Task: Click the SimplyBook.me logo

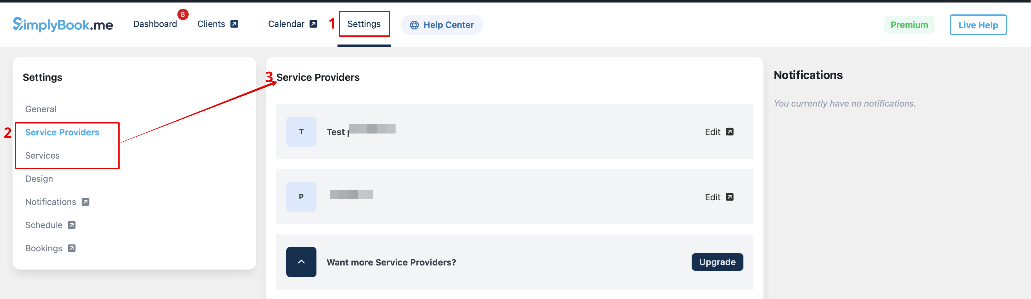Action: tap(63, 25)
